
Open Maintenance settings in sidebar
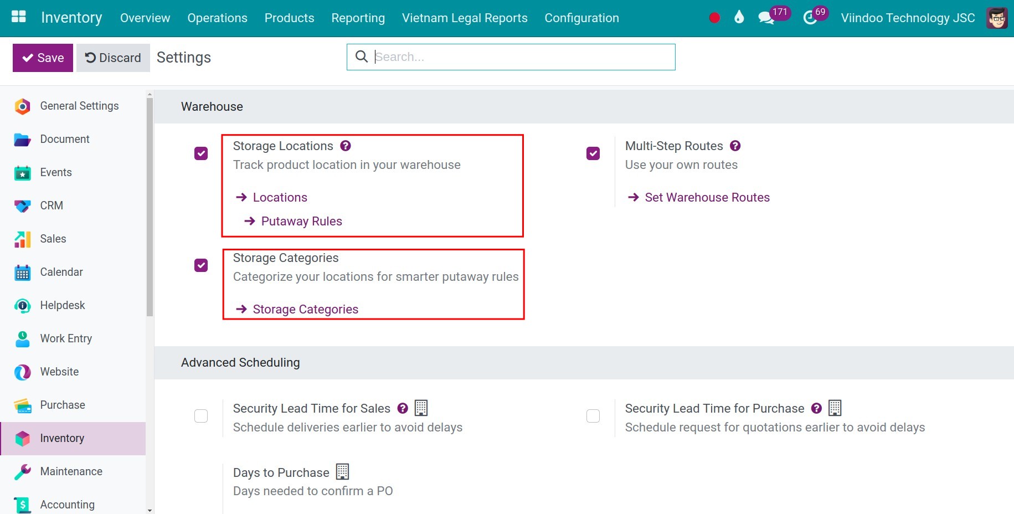(73, 471)
